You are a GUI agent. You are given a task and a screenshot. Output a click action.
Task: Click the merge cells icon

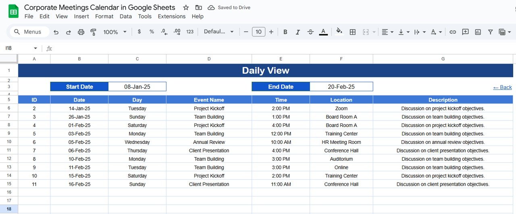pos(366,32)
